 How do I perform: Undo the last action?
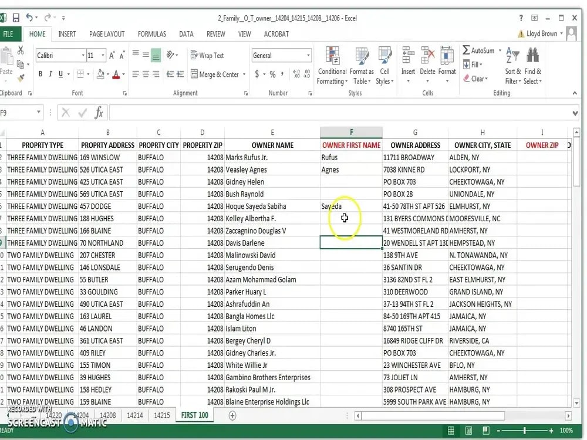click(29, 18)
